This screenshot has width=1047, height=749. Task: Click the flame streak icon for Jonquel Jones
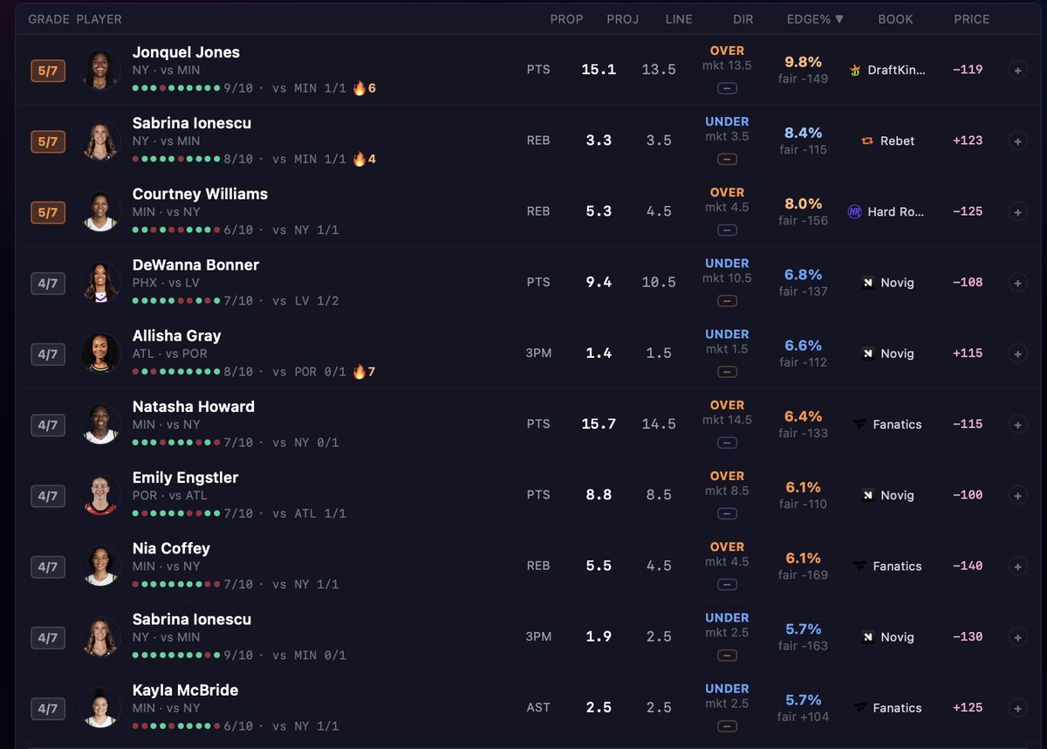[359, 88]
